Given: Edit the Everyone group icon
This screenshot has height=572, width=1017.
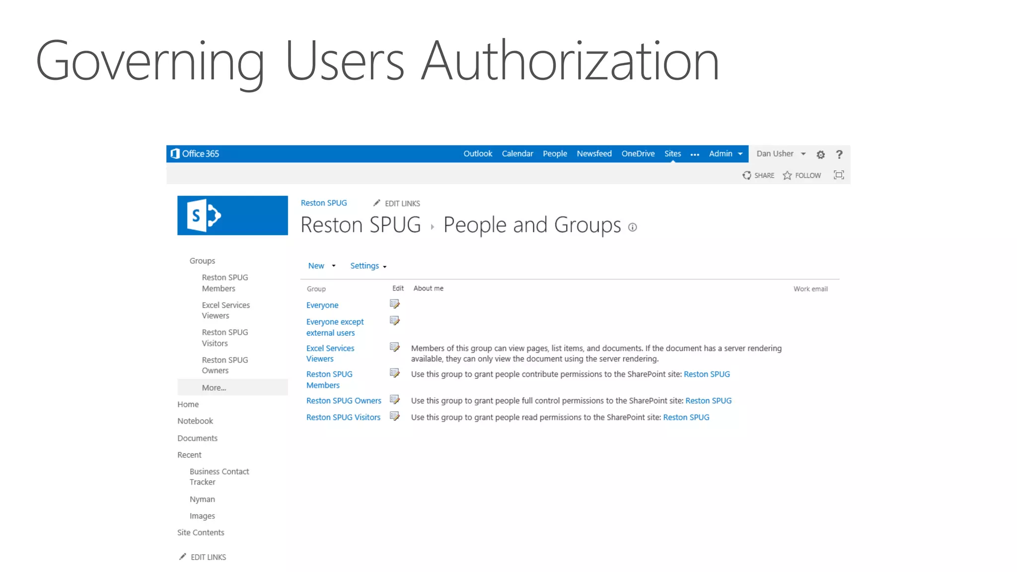Looking at the screenshot, I should click(395, 304).
